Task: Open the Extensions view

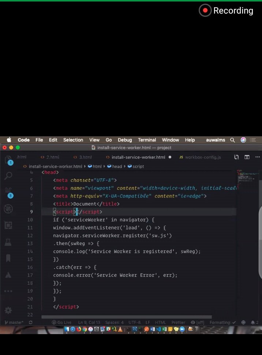Action: tap(8, 225)
